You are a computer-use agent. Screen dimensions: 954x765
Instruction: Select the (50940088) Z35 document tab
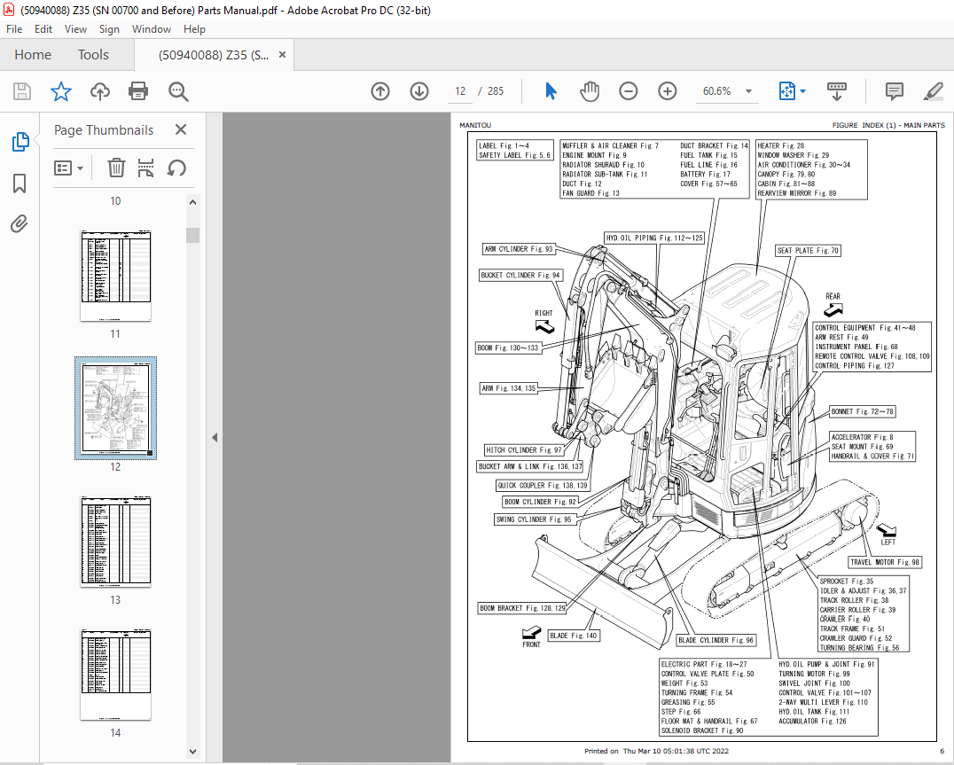213,55
